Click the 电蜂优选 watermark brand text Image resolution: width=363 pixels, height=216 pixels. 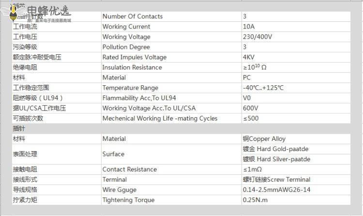(48, 11)
